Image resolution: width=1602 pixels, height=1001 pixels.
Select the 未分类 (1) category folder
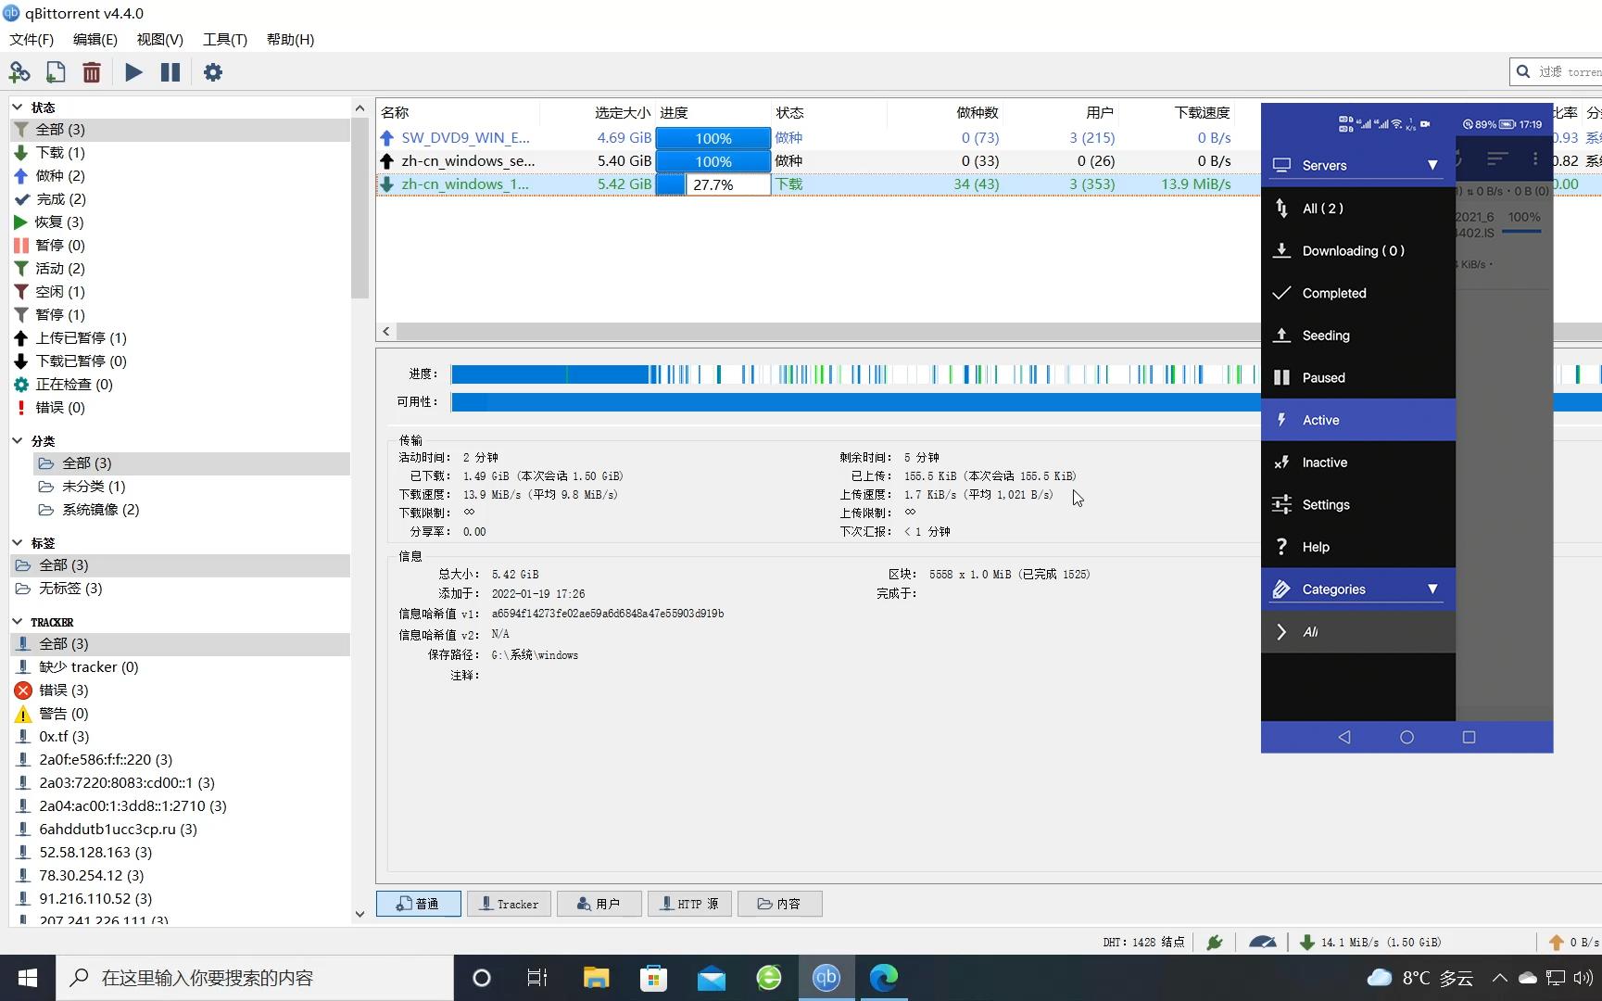tap(192, 487)
